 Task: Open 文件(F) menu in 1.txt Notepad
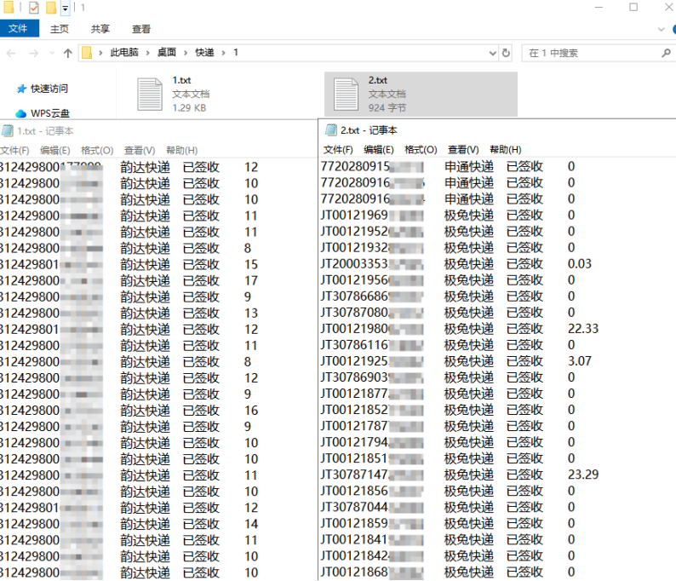tap(14, 150)
